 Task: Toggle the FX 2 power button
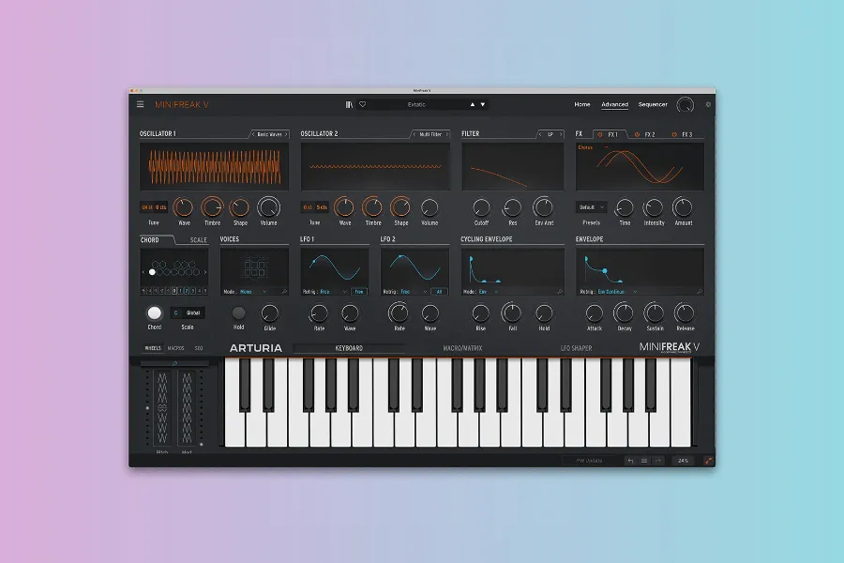(637, 134)
